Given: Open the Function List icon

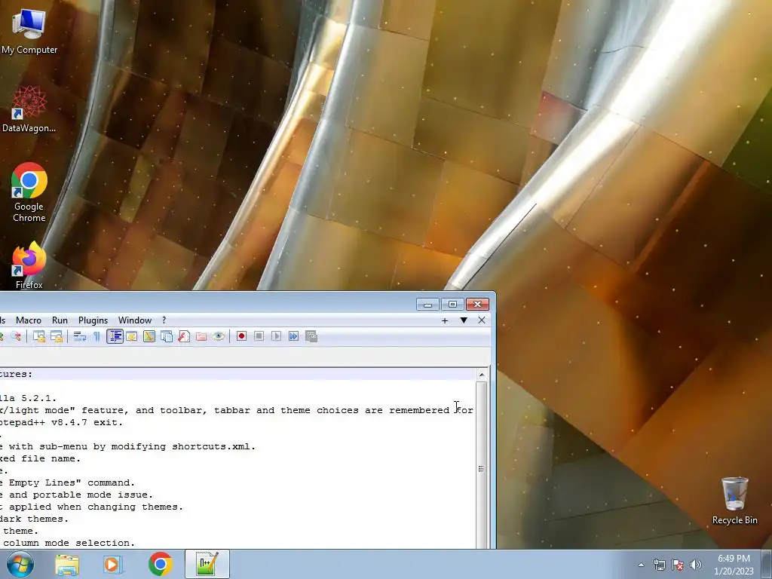Looking at the screenshot, I should pyautogui.click(x=184, y=336).
